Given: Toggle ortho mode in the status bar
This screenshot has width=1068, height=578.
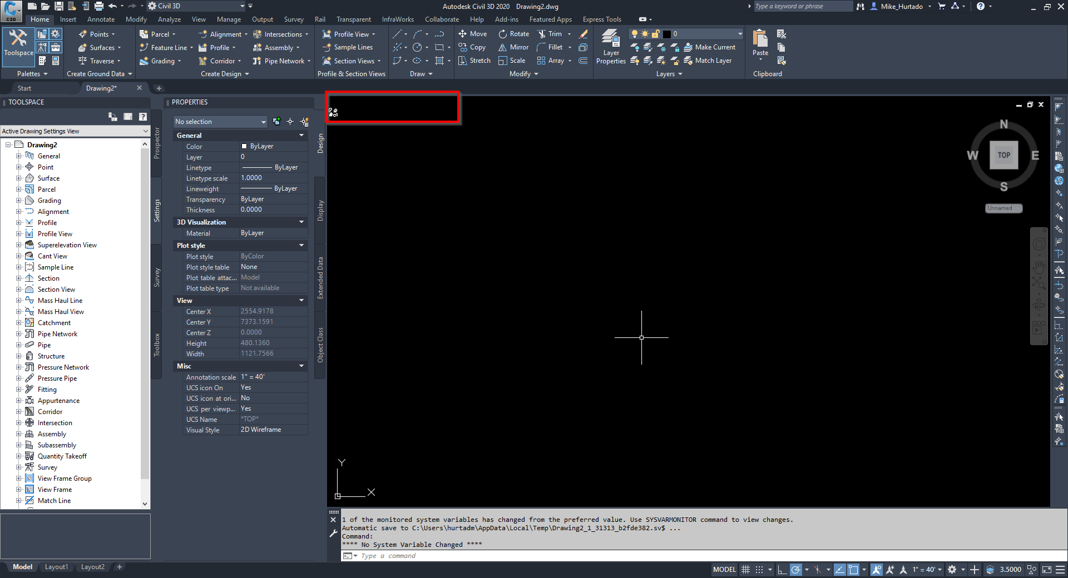Looking at the screenshot, I should coord(782,570).
